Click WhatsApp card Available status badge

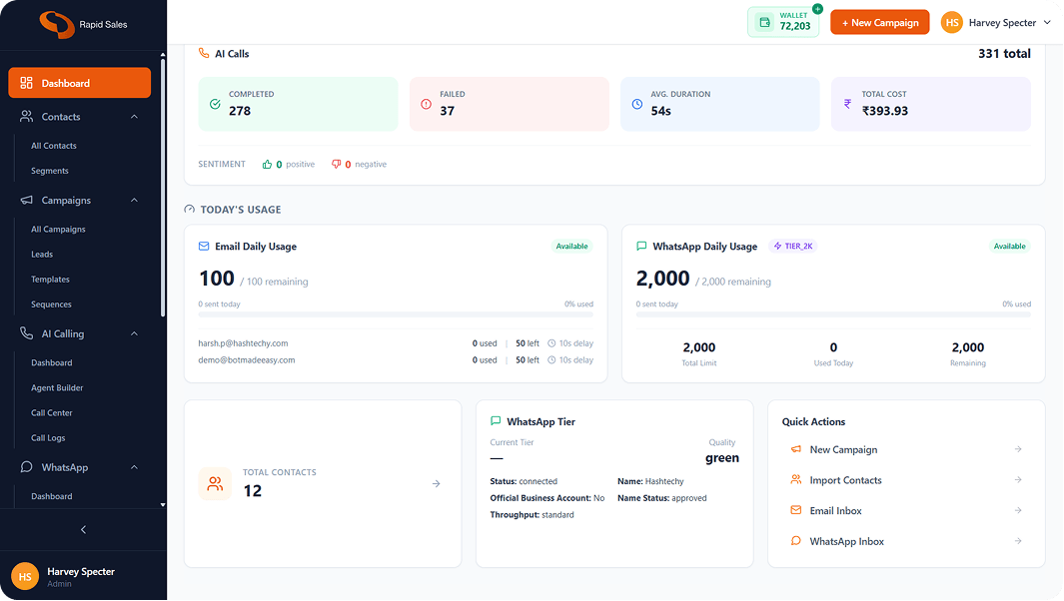pyautogui.click(x=1010, y=247)
